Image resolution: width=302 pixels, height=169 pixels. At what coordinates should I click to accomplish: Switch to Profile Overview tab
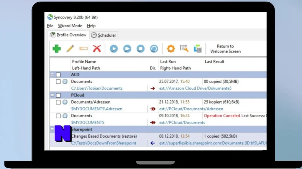[68, 35]
